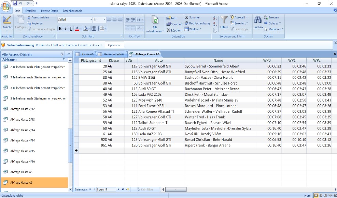Open the Office button menu

[6, 6]
